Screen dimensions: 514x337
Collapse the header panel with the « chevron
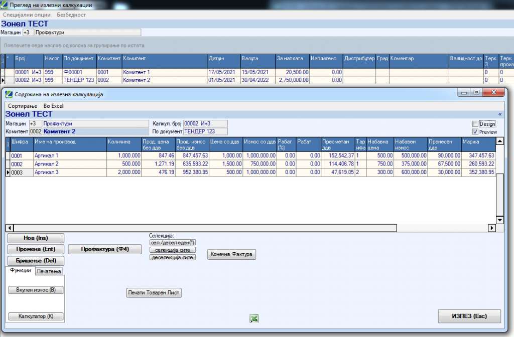point(499,114)
